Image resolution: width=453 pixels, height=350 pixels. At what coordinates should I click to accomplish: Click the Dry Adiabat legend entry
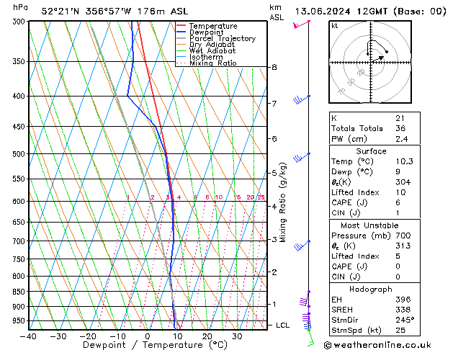(x=206, y=45)
